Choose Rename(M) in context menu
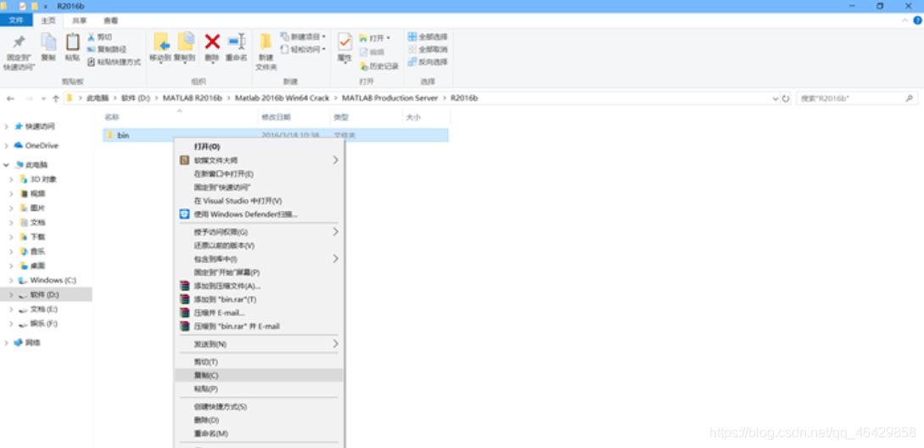The image size is (924, 448). 260,434
